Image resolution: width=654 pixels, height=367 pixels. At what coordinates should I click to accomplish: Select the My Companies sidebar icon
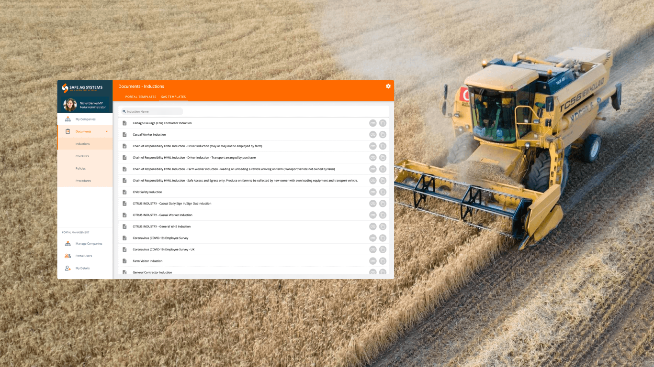(x=68, y=118)
